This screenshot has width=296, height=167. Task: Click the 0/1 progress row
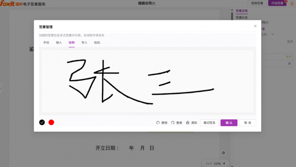[277, 57]
